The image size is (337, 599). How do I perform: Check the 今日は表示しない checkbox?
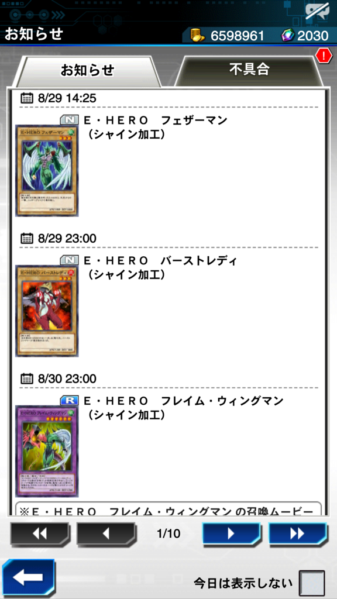[x=312, y=583]
